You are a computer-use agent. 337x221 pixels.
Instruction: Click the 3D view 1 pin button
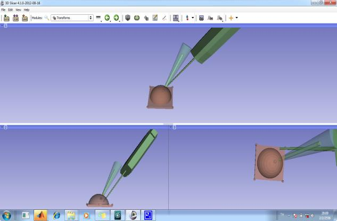tap(2, 25)
